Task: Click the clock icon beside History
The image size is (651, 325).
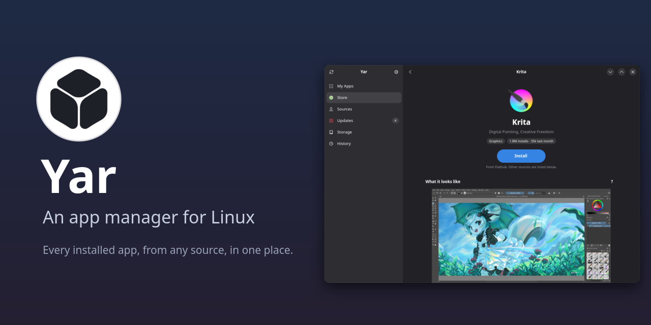Action: point(331,144)
